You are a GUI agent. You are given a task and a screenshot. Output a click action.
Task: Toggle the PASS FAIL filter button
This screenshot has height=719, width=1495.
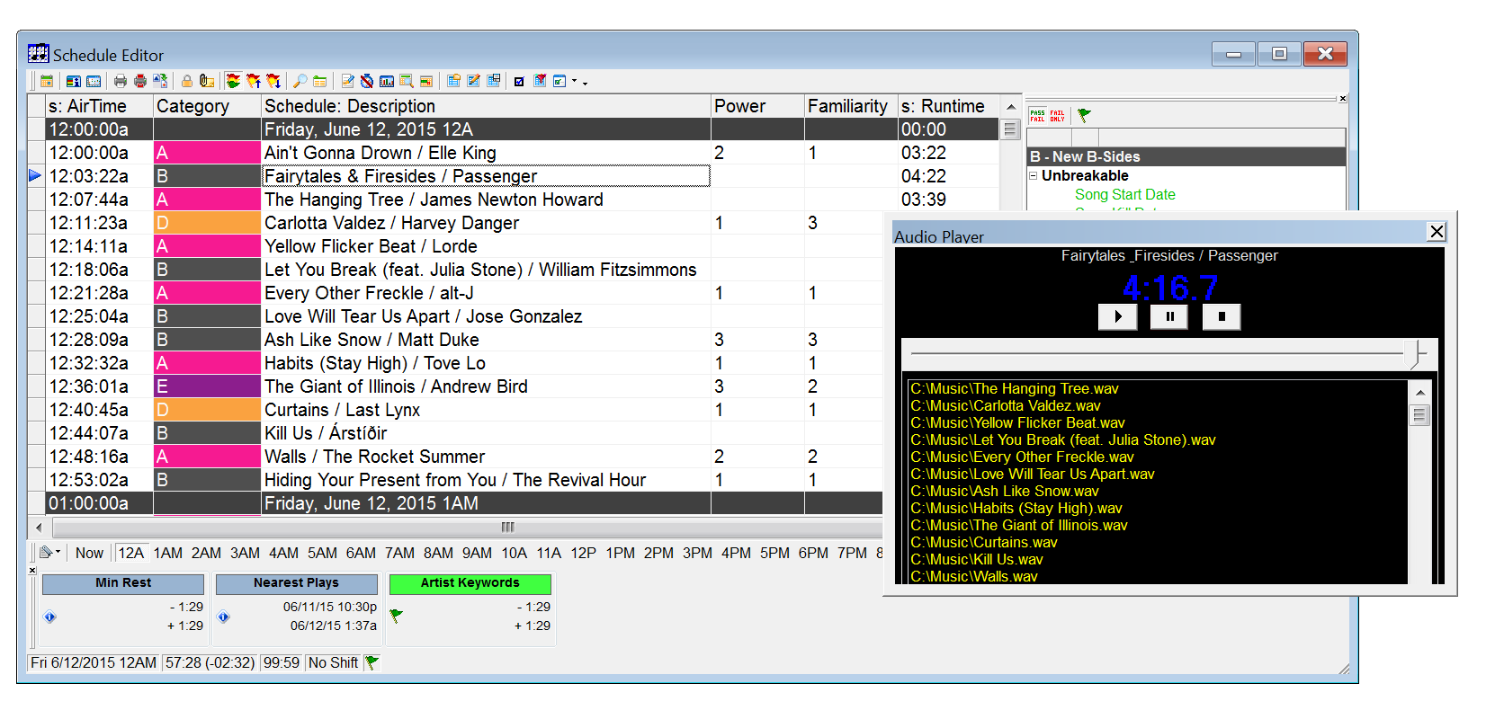(x=1037, y=116)
